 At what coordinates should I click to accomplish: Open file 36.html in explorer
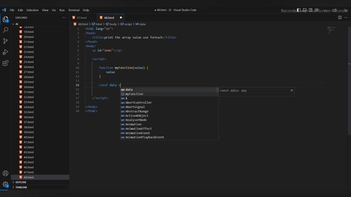(x=29, y=117)
